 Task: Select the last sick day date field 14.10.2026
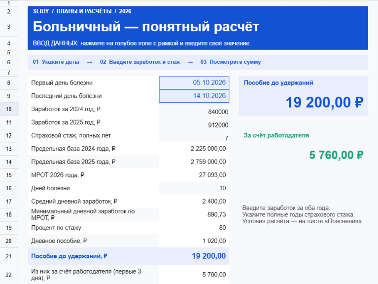(x=194, y=96)
